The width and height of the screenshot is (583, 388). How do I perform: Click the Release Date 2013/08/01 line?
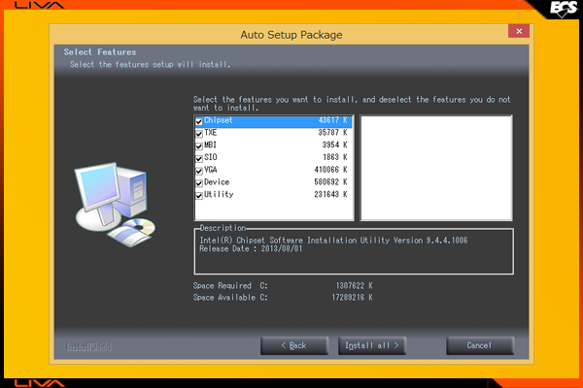click(x=251, y=248)
